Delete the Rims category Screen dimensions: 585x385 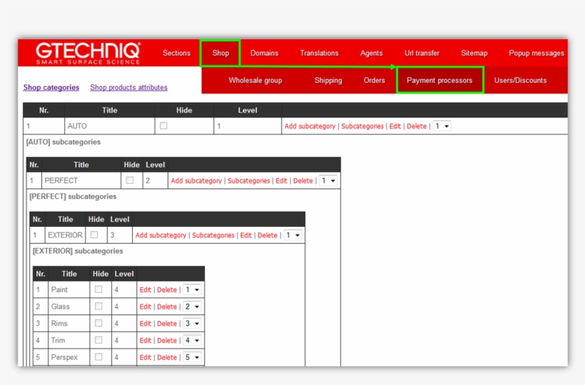pos(167,324)
